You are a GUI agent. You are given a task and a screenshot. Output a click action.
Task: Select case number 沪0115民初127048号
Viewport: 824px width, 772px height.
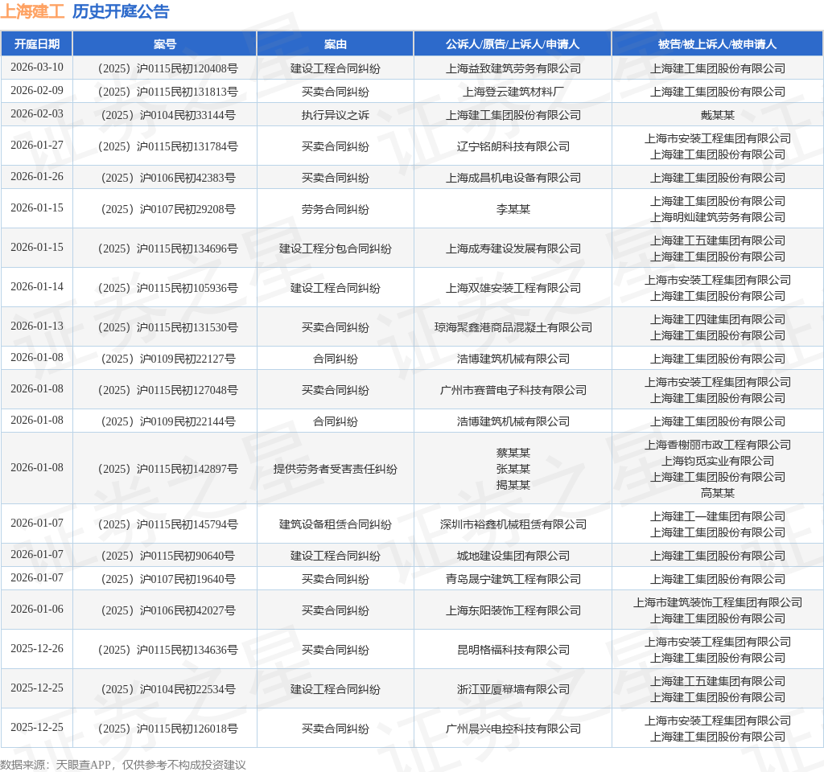pyautogui.click(x=168, y=390)
